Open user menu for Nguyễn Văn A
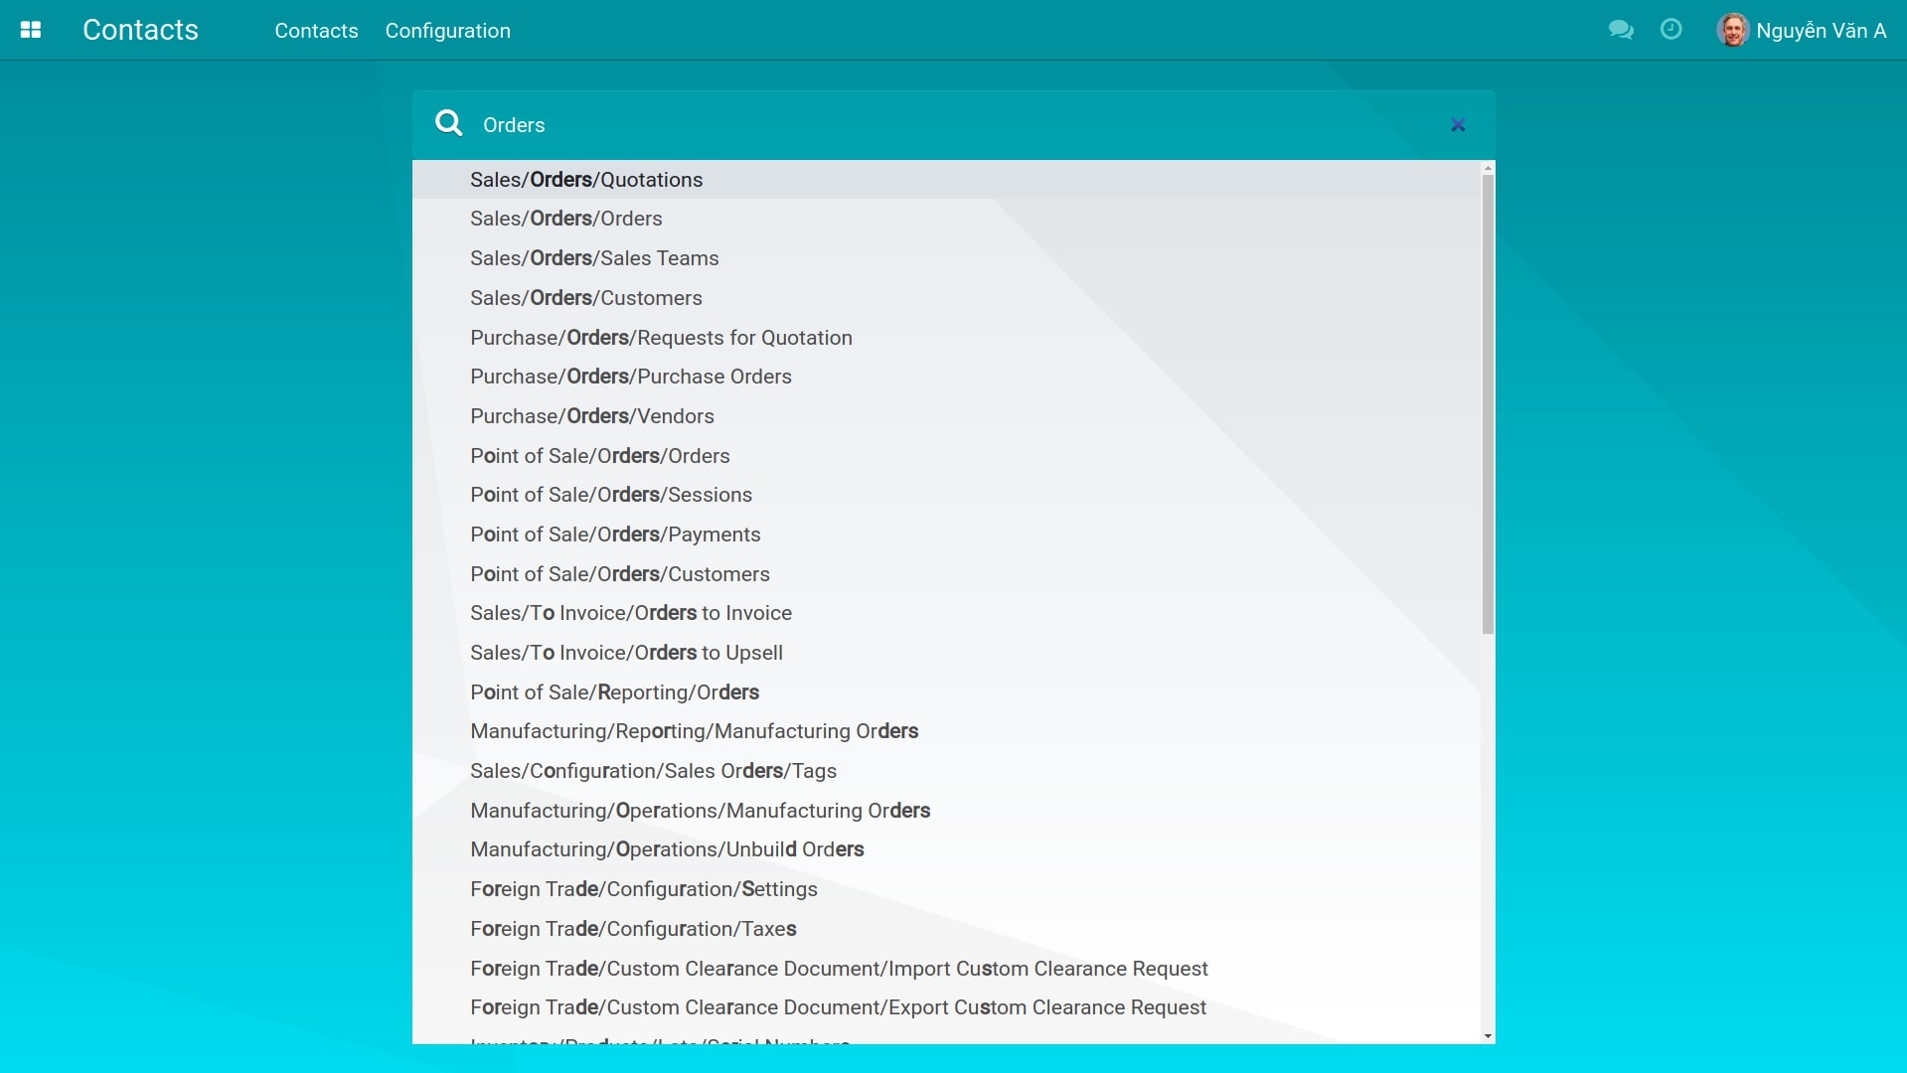This screenshot has width=1907, height=1073. [x=1820, y=30]
